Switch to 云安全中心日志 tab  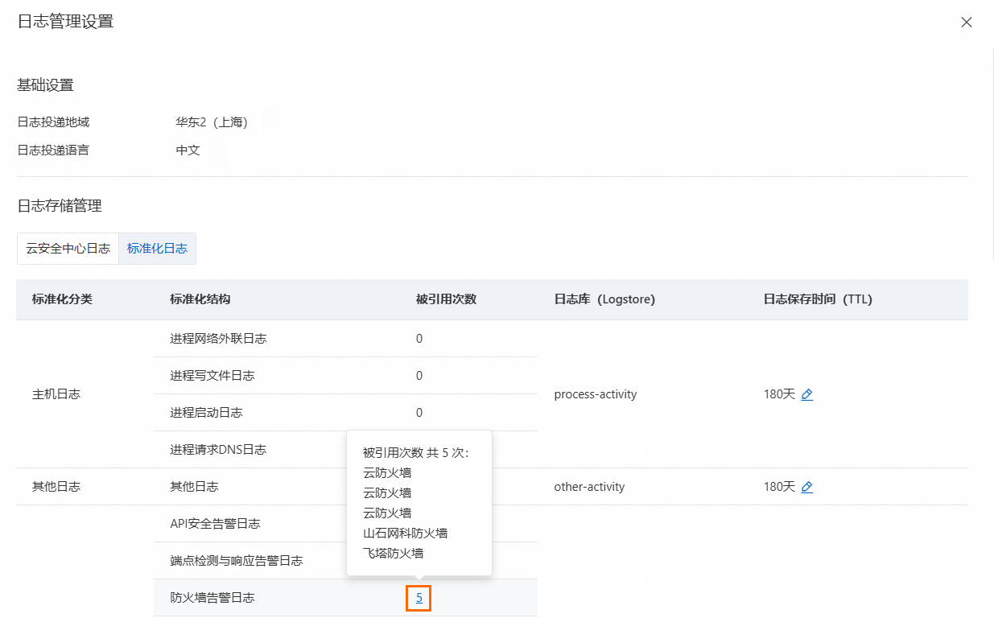coord(68,249)
